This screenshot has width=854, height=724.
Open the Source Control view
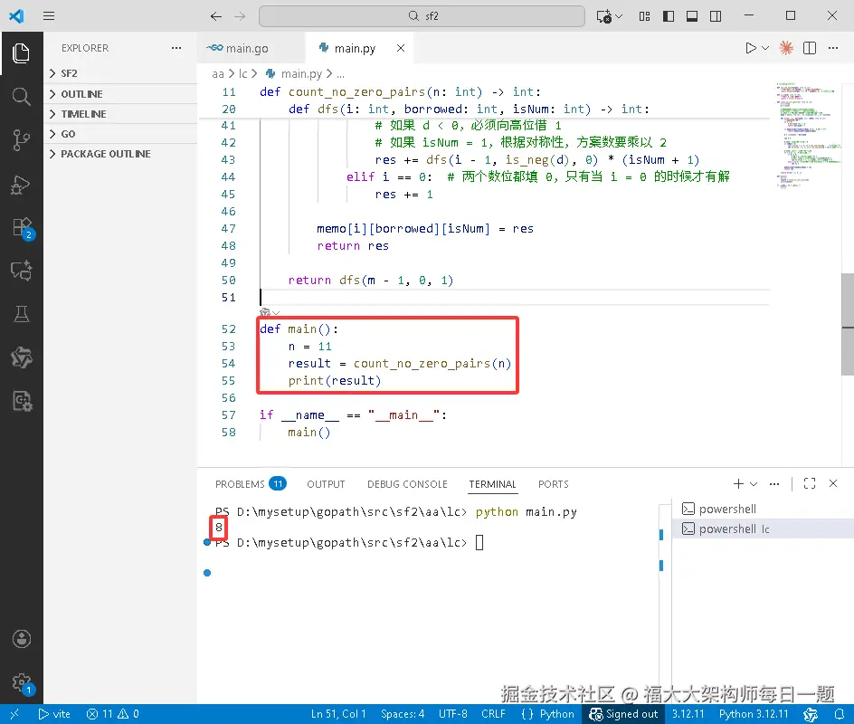click(x=21, y=140)
